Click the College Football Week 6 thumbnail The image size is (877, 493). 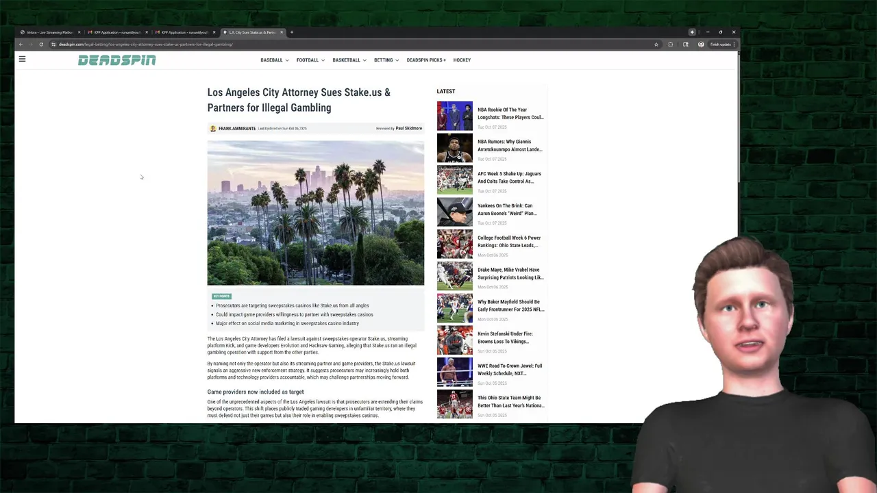455,244
